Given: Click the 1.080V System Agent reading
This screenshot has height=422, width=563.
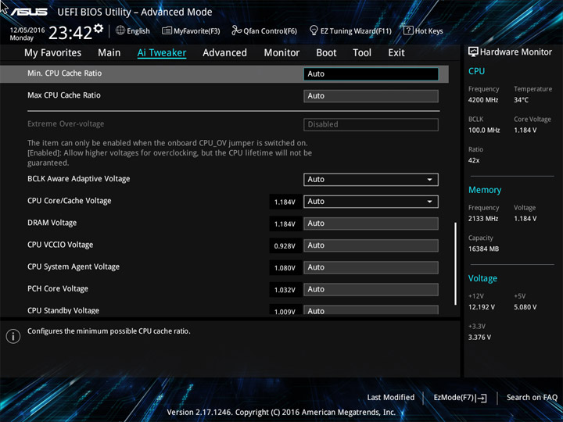Looking at the screenshot, I should click(x=285, y=268).
